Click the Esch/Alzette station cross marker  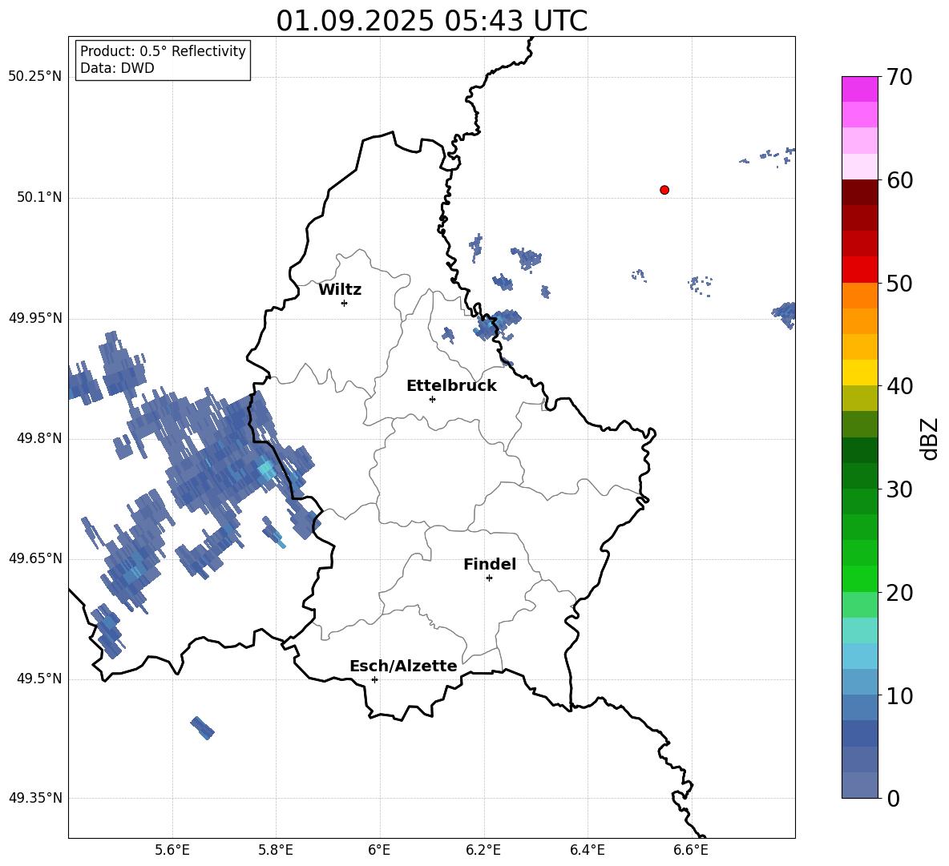(x=374, y=679)
